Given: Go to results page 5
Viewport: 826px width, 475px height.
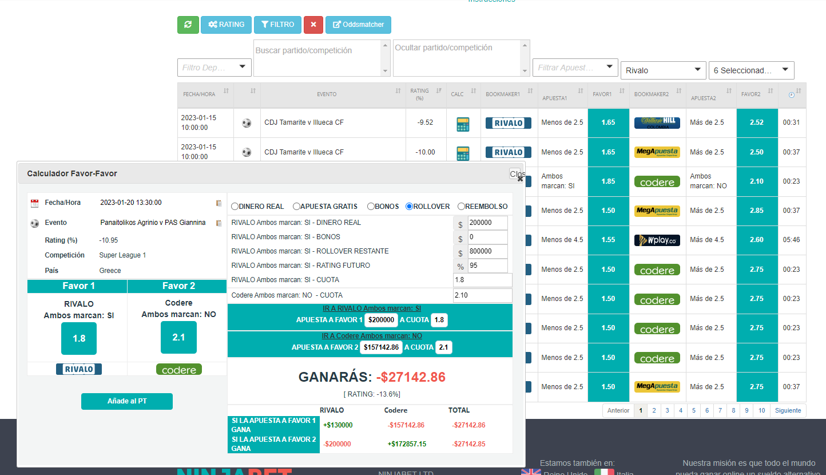Looking at the screenshot, I should click(694, 410).
